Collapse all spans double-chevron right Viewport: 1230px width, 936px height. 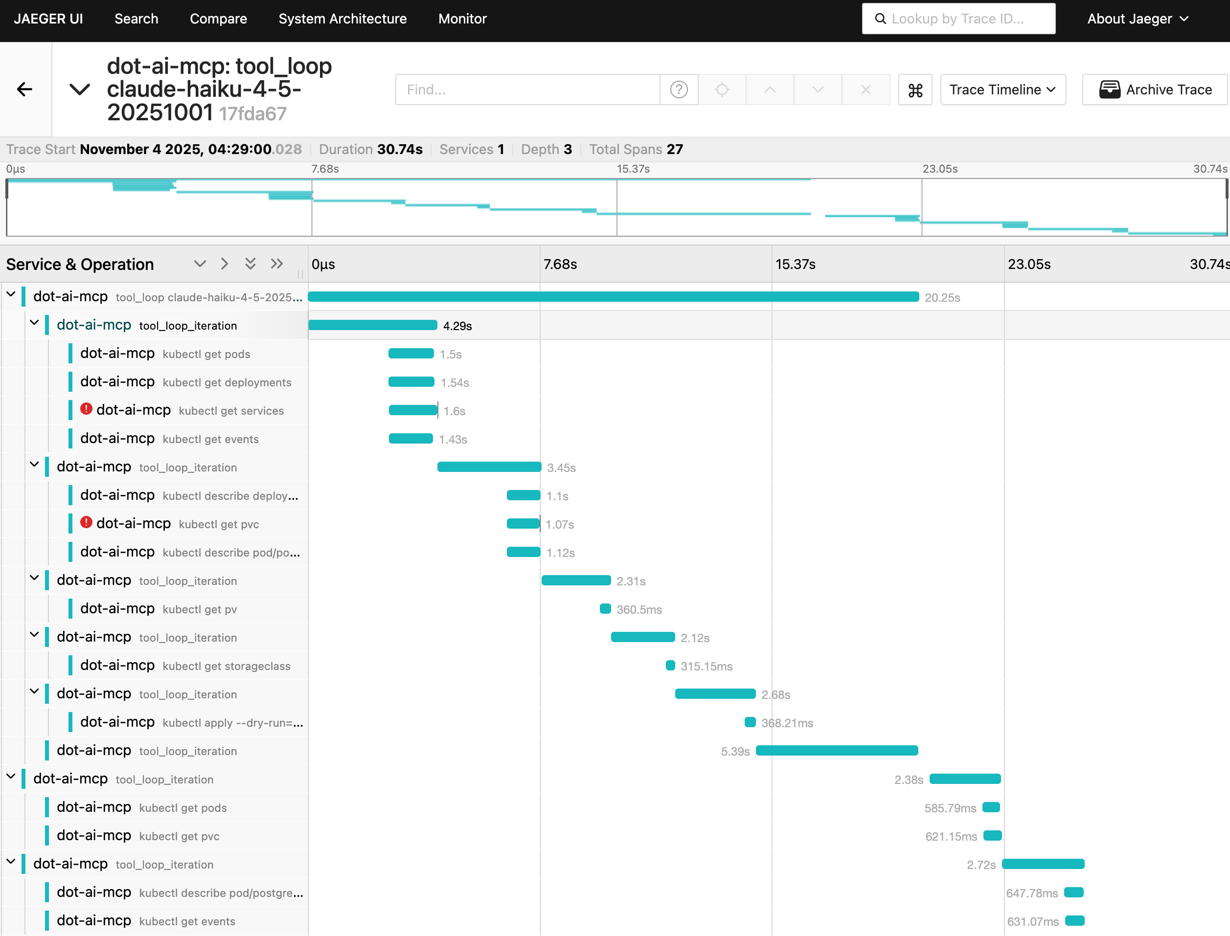pyautogui.click(x=277, y=264)
